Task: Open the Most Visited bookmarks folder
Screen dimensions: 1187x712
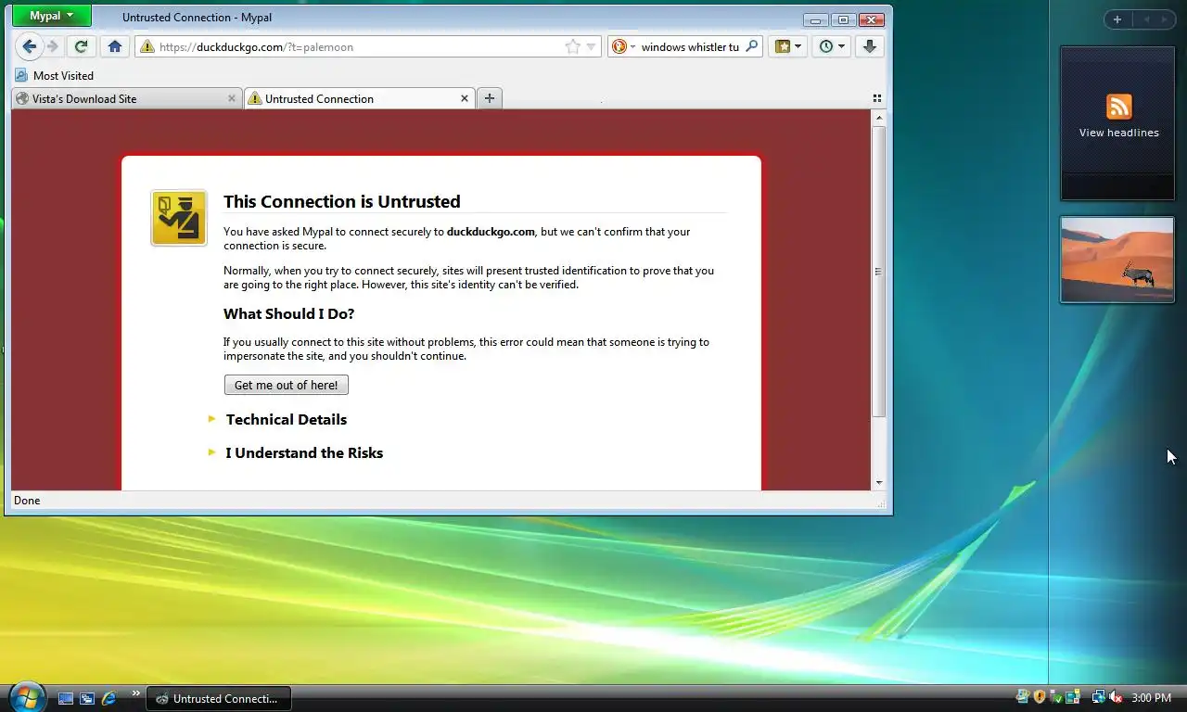Action: [x=55, y=75]
